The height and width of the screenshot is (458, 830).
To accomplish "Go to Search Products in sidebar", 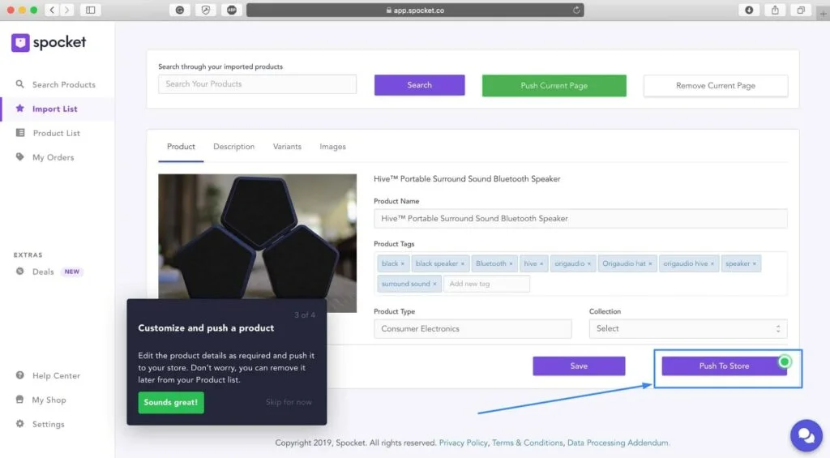I will [x=63, y=84].
